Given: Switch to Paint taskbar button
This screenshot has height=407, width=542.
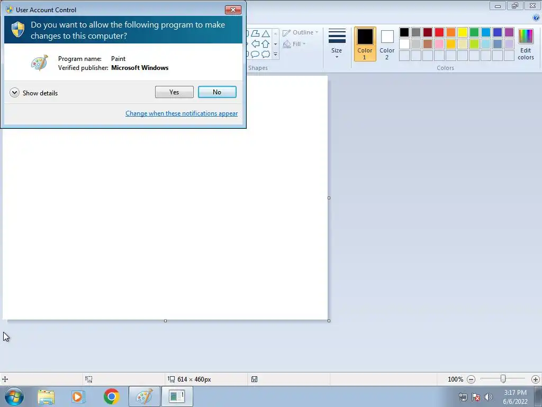Looking at the screenshot, I should coord(144,396).
